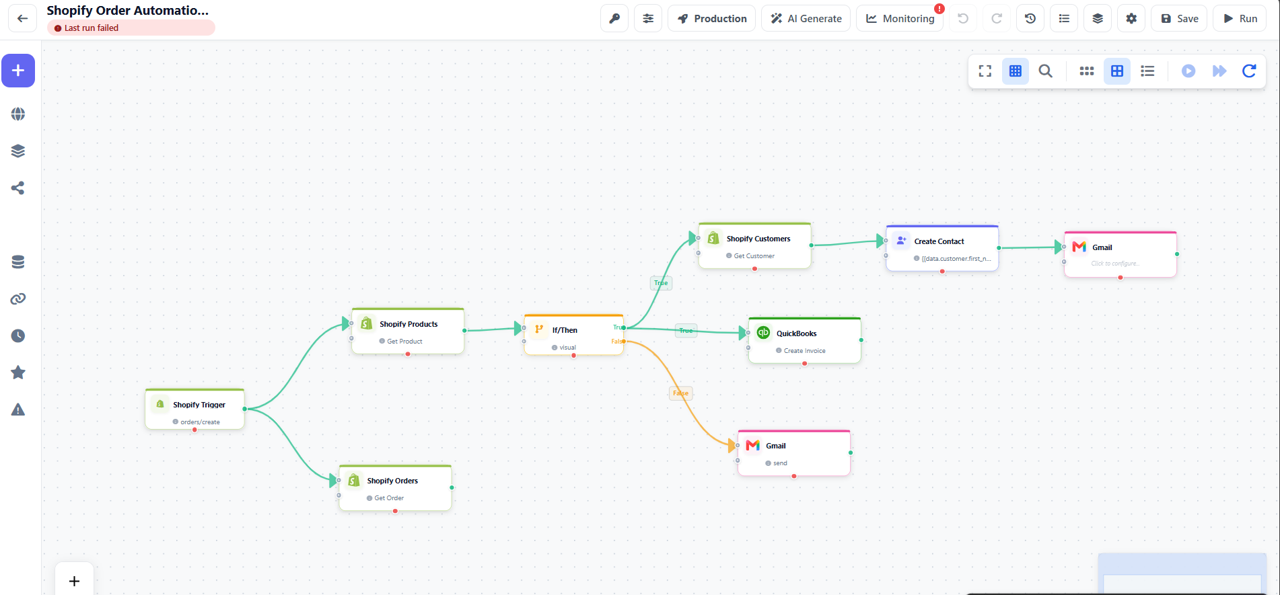This screenshot has height=595, width=1280.
Task: Select the QuickBooks Create Invoice node
Action: pyautogui.click(x=805, y=340)
